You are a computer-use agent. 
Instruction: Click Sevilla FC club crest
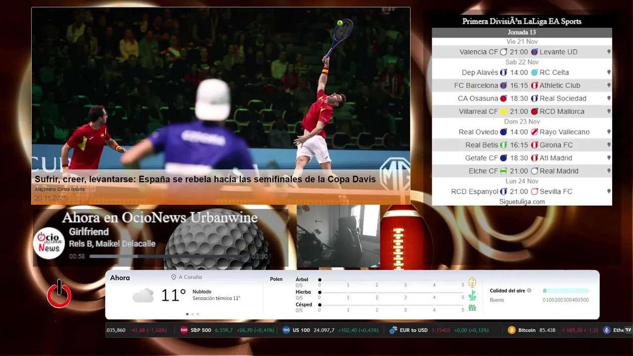[x=534, y=191]
